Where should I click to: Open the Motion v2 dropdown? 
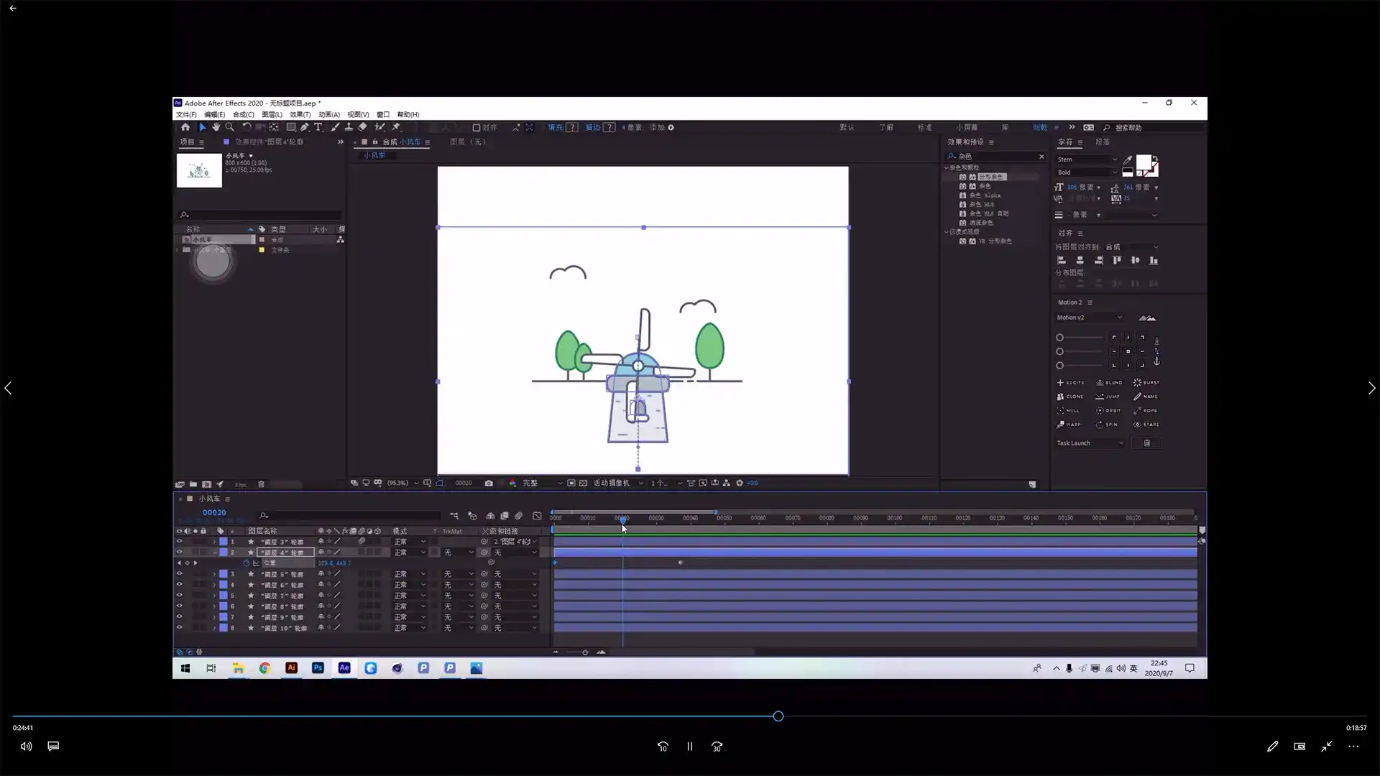click(x=1089, y=318)
